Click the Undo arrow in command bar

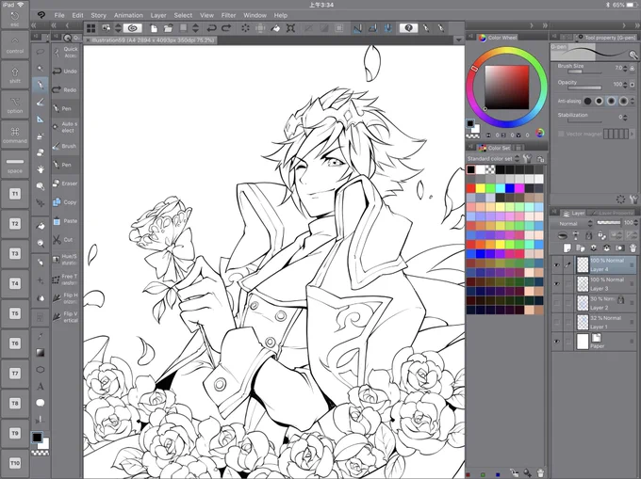coord(211,28)
